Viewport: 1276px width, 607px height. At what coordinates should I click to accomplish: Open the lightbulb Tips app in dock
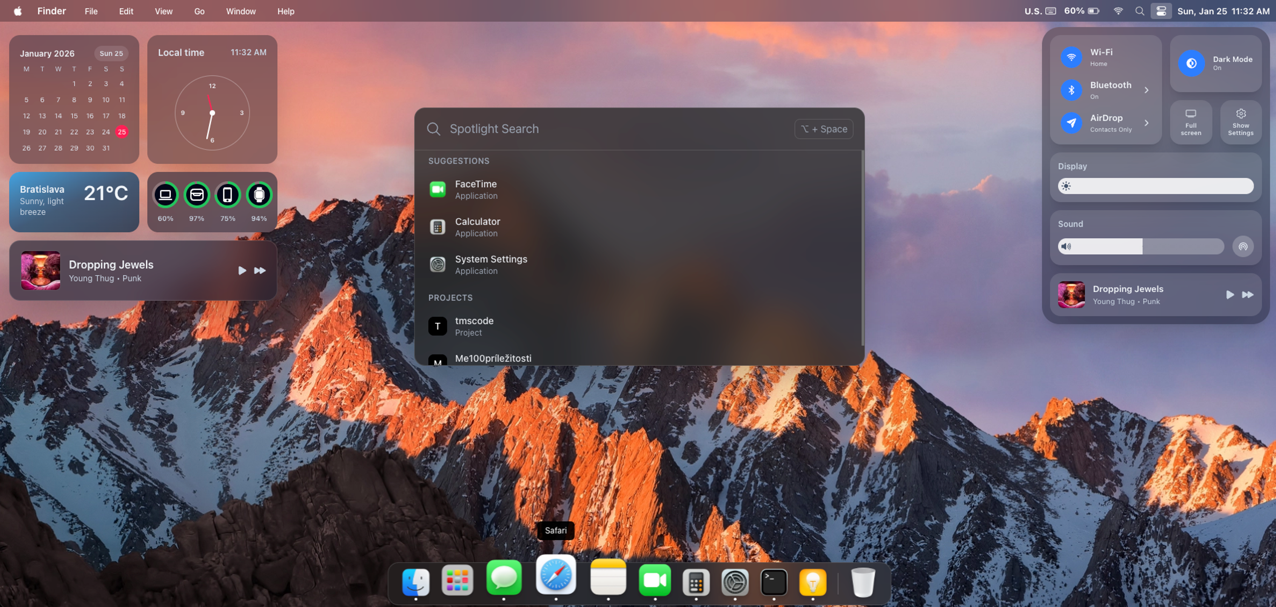(x=812, y=582)
